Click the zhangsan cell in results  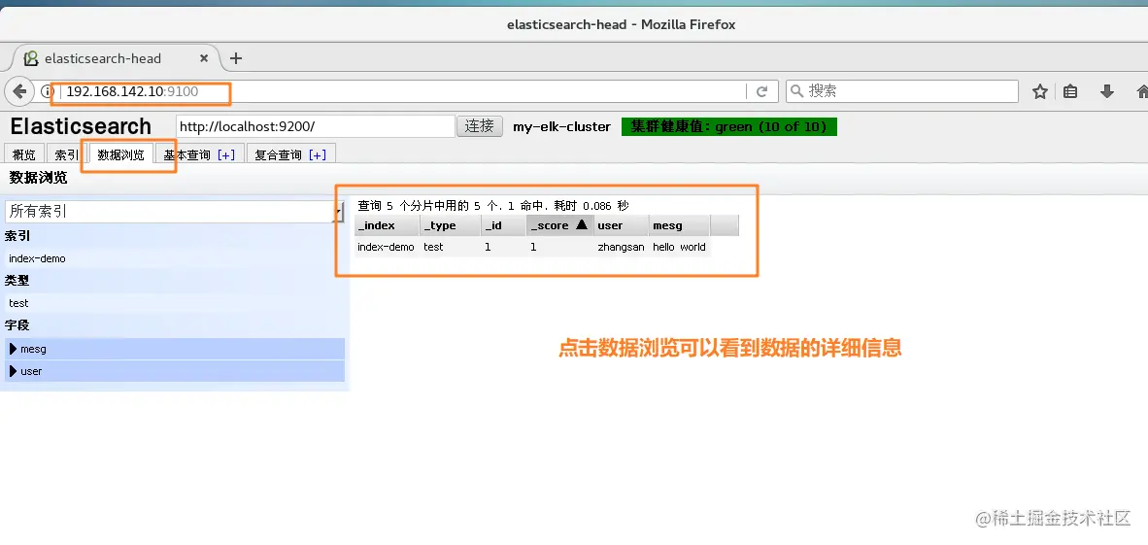pos(621,247)
